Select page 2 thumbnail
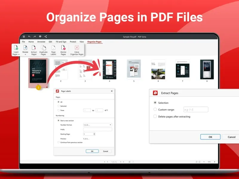The image size is (239, 179). tap(61, 70)
